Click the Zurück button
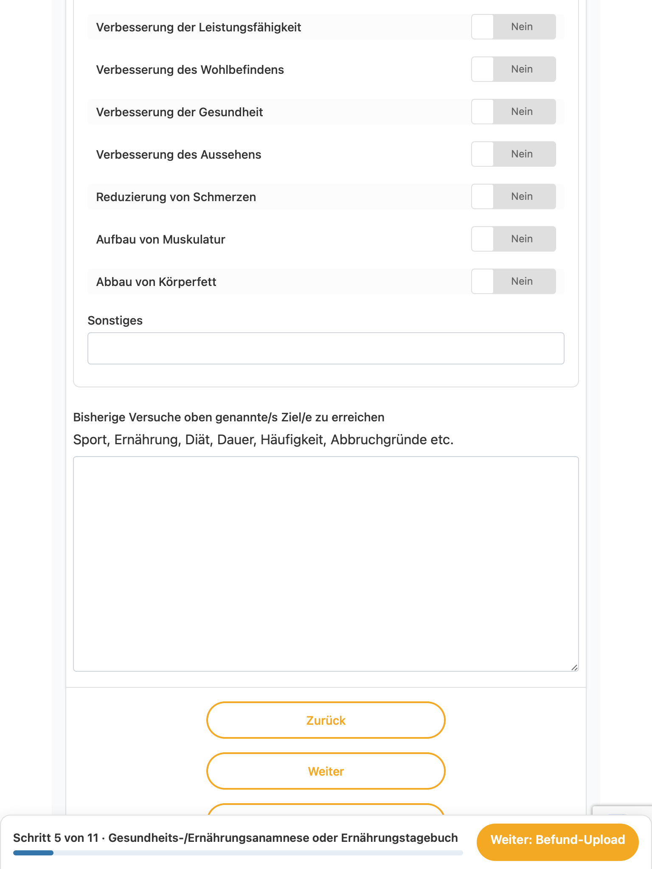The image size is (652, 869). (x=326, y=720)
